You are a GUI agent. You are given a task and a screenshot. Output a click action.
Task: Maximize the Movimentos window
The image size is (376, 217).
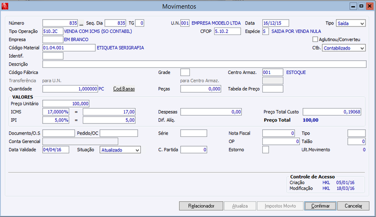click(x=361, y=6)
